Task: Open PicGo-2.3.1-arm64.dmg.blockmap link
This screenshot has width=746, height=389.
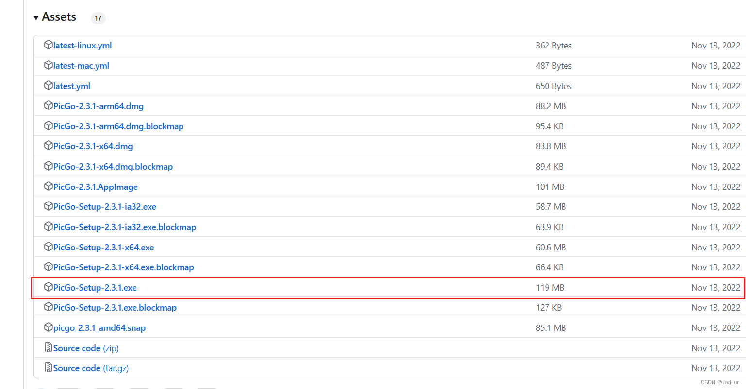Action: [x=118, y=126]
